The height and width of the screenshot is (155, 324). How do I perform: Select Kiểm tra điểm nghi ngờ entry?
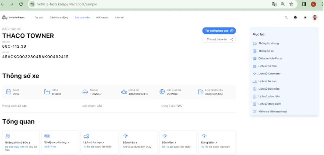(x=272, y=112)
